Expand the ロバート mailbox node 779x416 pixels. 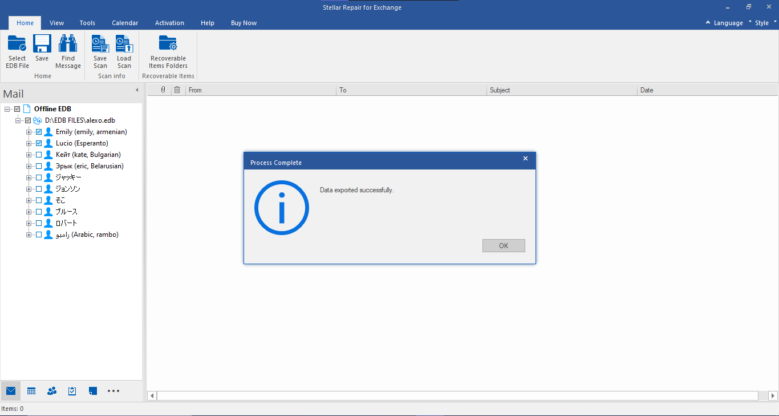(29, 223)
